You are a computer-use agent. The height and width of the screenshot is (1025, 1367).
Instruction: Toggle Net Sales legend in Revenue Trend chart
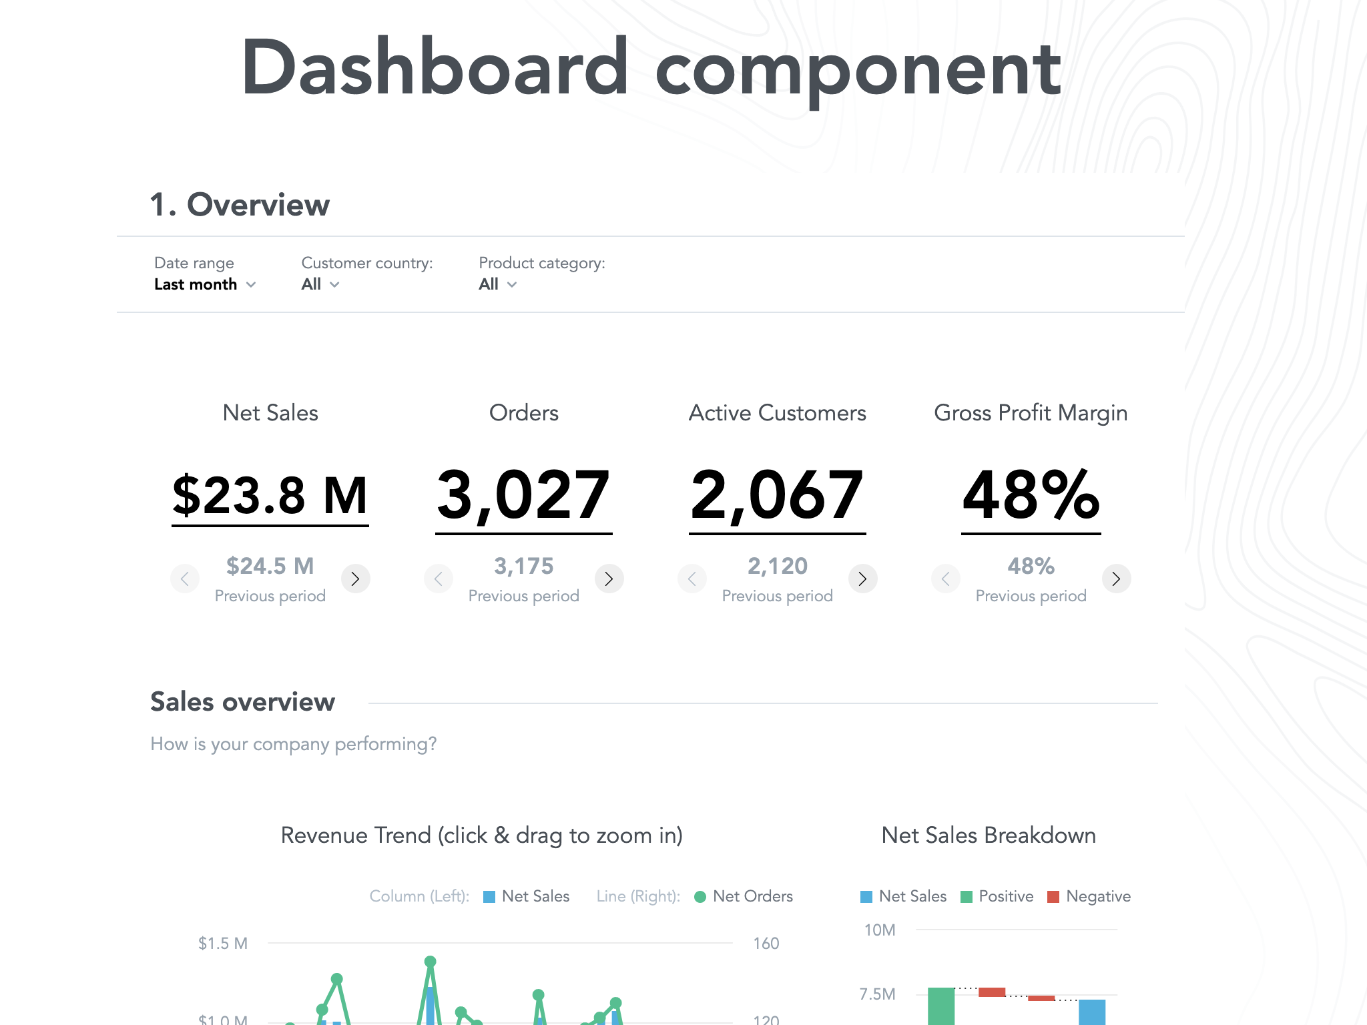[x=526, y=896]
